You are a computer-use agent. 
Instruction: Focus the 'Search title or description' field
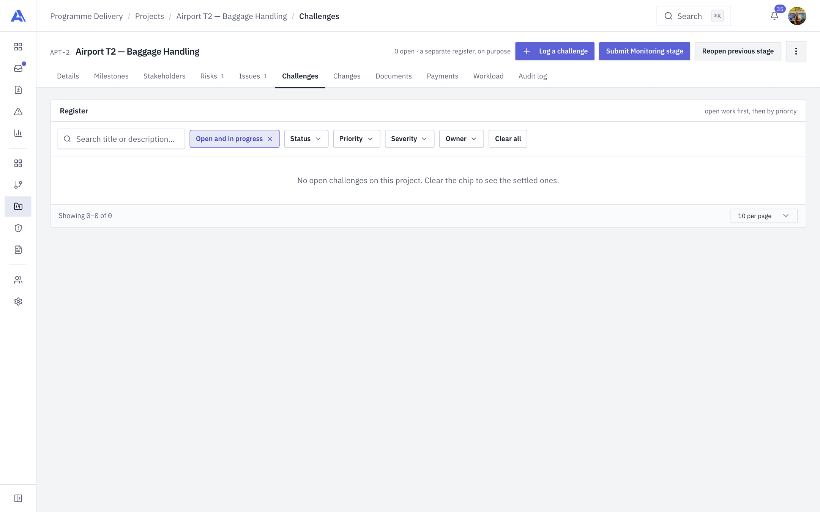click(x=121, y=139)
